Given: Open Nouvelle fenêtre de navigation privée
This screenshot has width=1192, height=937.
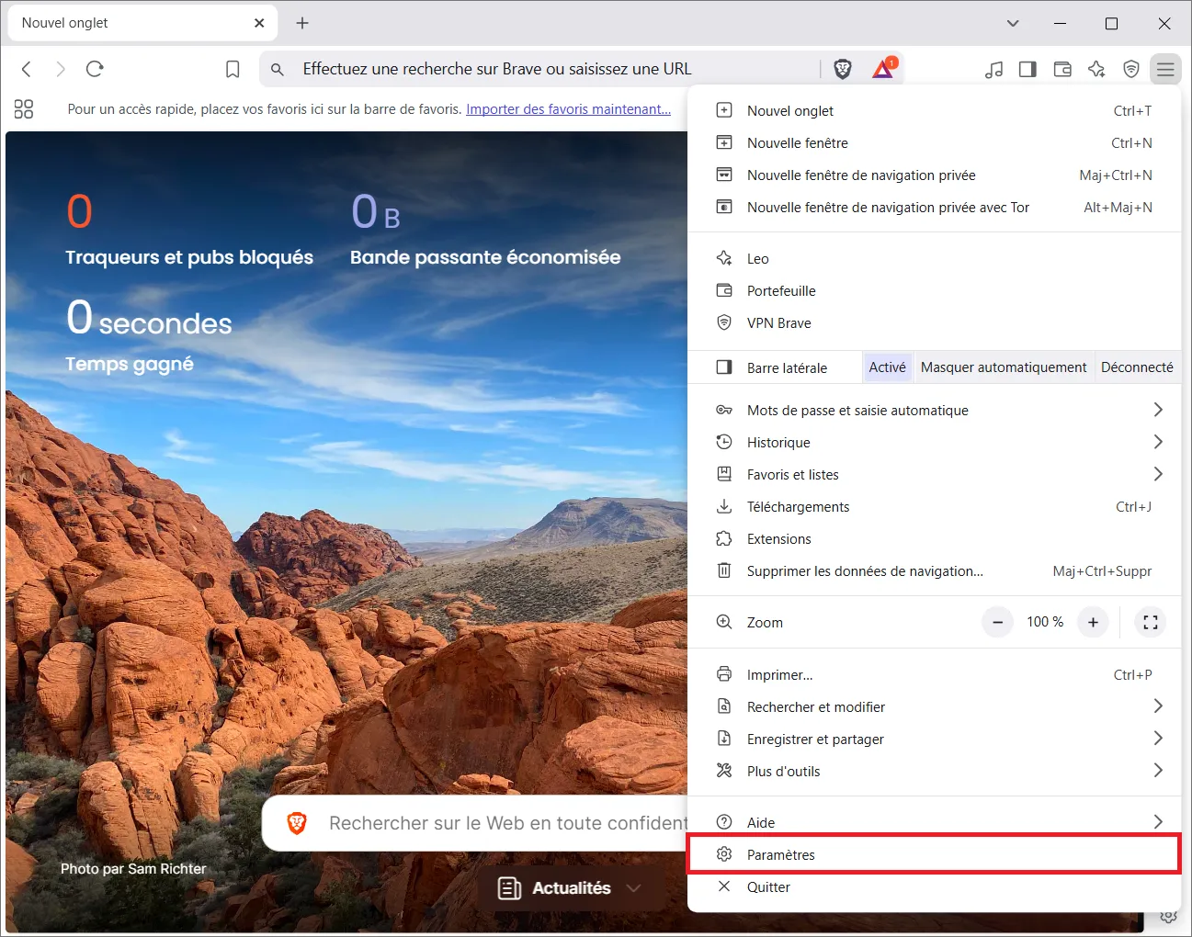Looking at the screenshot, I should [x=934, y=175].
